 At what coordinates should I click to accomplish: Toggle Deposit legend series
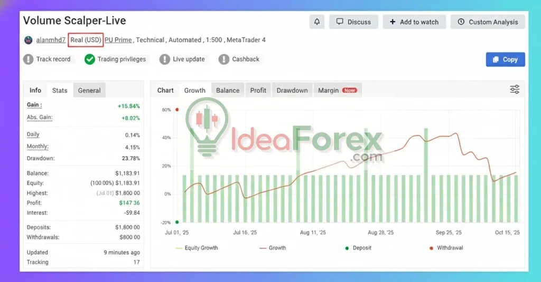coord(358,248)
